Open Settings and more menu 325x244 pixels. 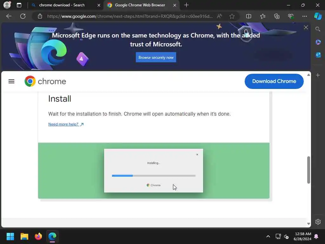tap(304, 16)
